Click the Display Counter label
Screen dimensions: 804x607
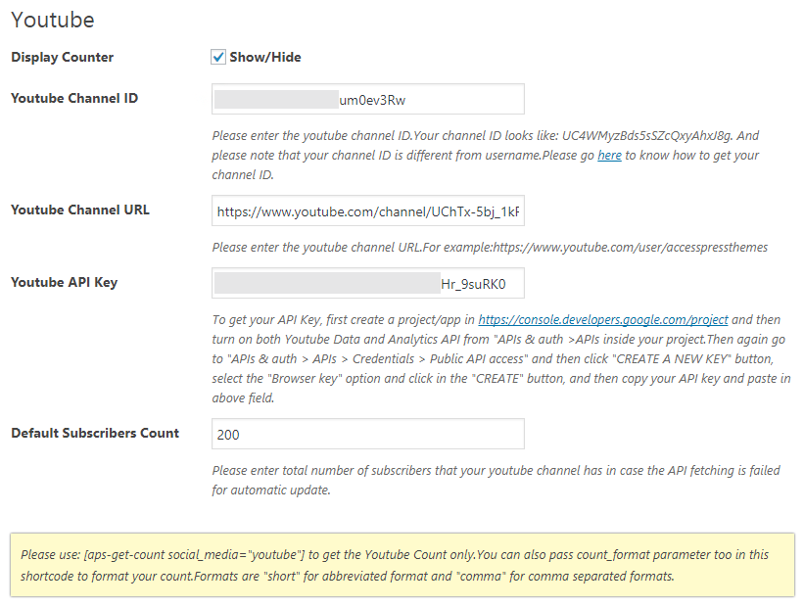pyautogui.click(x=62, y=57)
